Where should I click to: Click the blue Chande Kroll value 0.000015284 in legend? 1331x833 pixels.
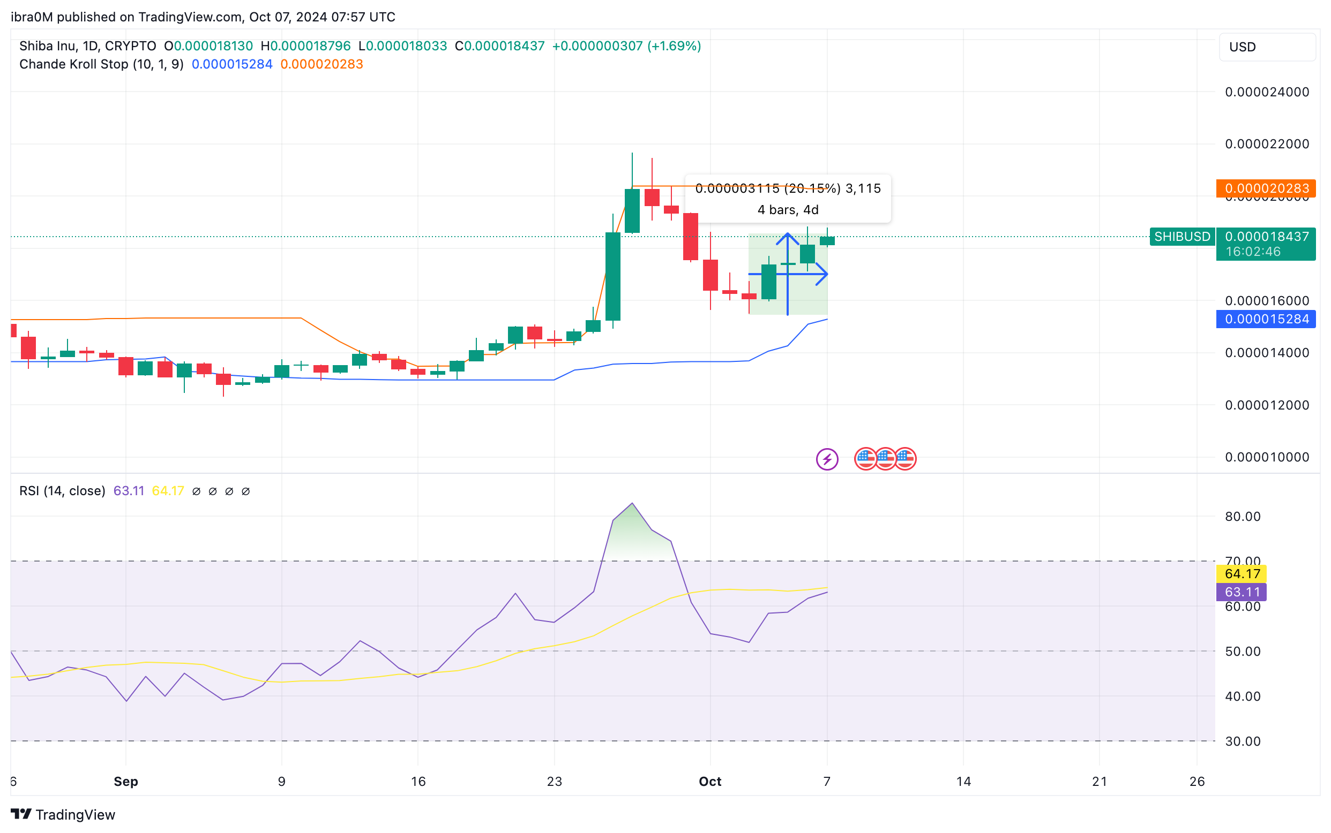pyautogui.click(x=232, y=64)
